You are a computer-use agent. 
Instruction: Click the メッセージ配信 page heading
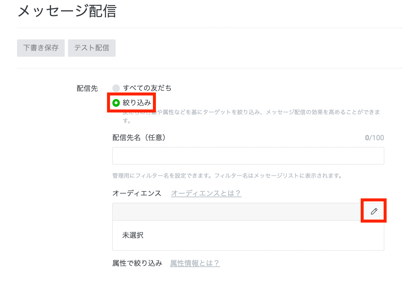point(67,11)
